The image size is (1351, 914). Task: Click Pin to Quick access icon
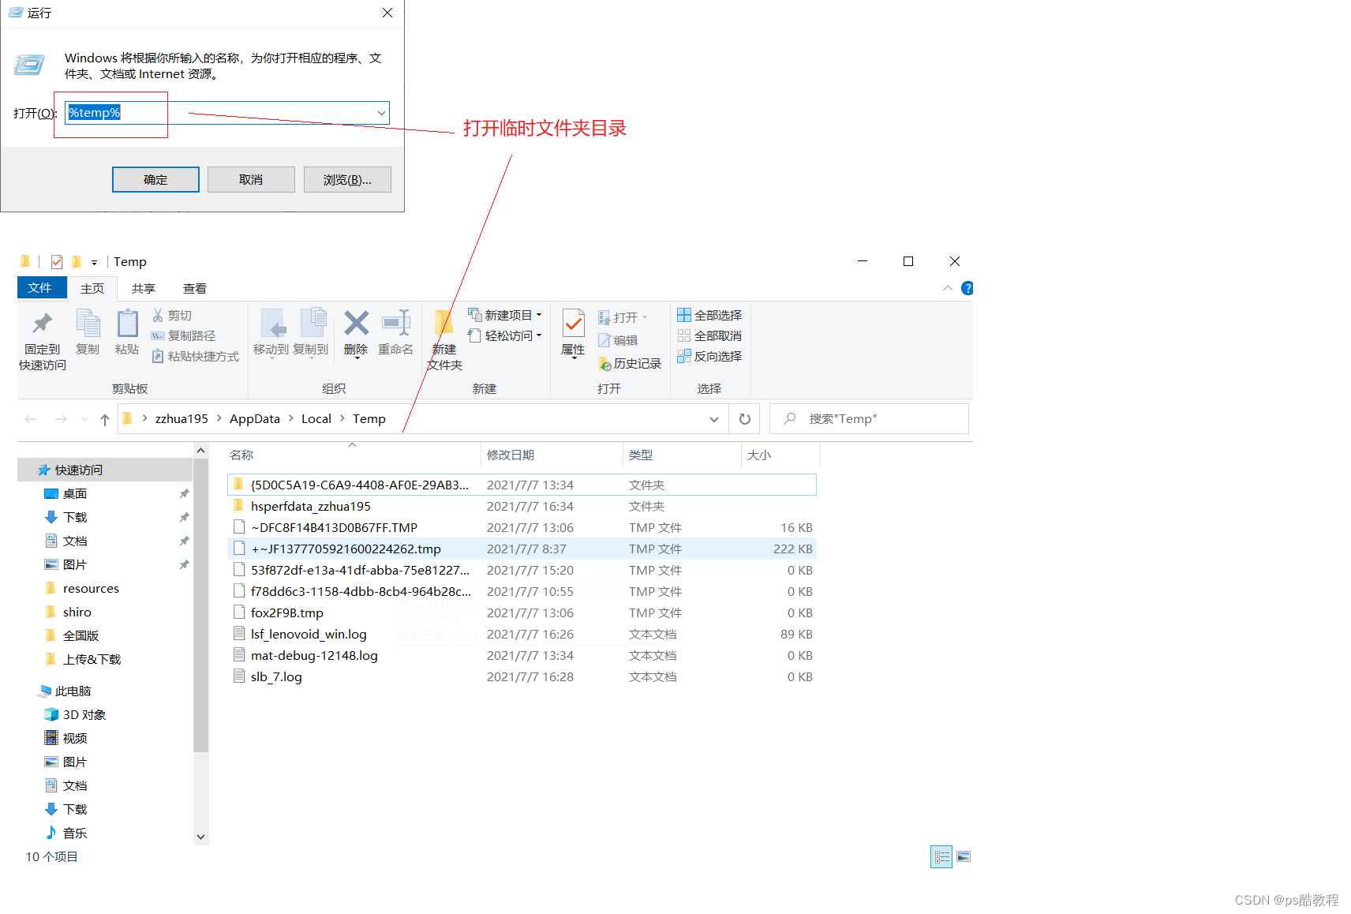click(x=42, y=324)
